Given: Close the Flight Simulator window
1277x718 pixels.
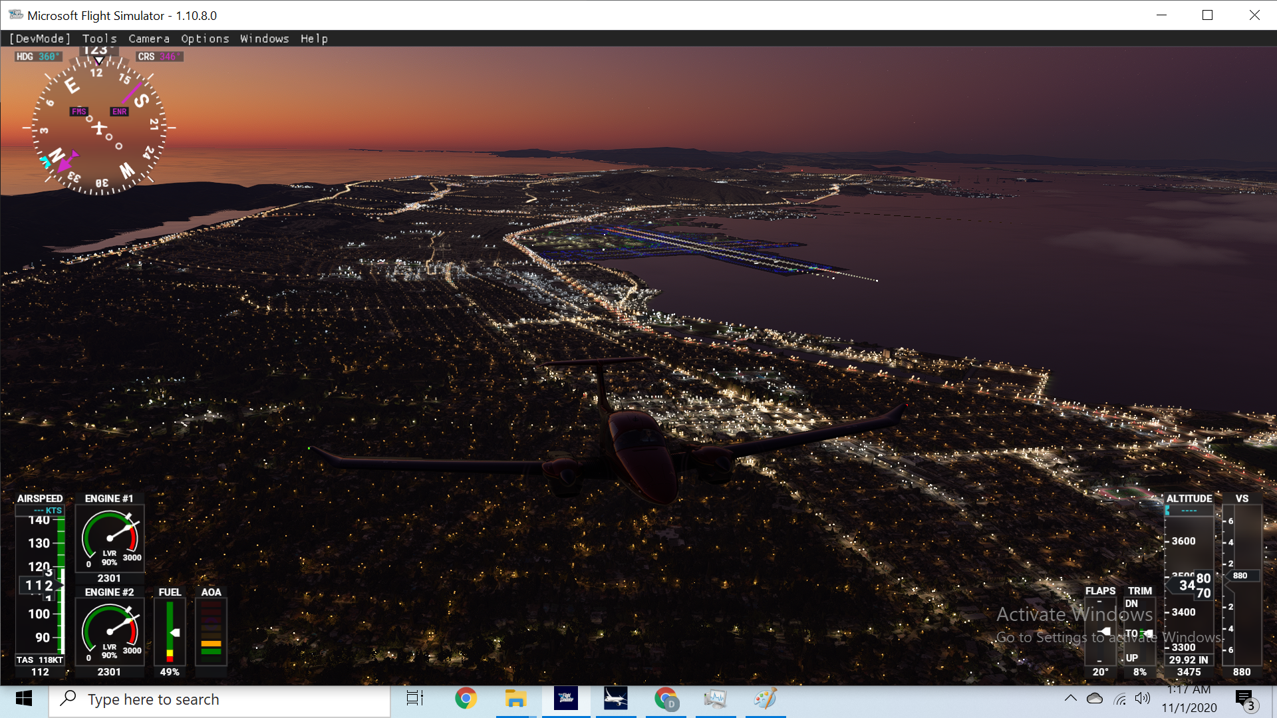Looking at the screenshot, I should click(x=1254, y=15).
